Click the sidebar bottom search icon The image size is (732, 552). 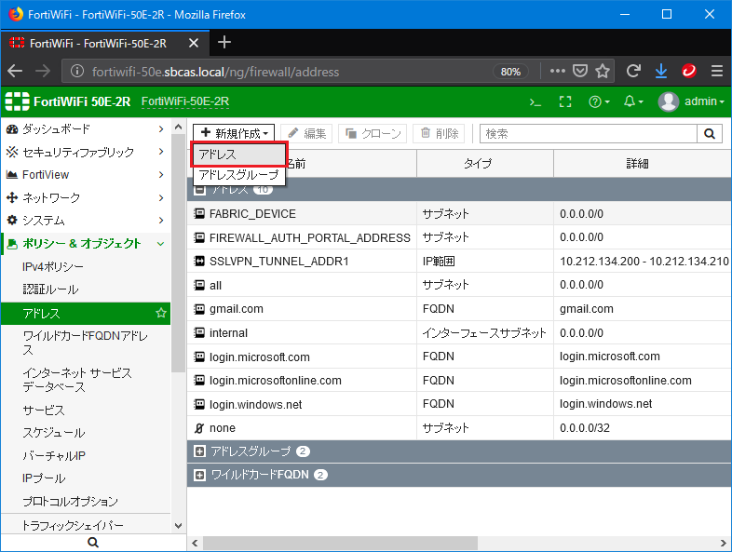point(93,542)
